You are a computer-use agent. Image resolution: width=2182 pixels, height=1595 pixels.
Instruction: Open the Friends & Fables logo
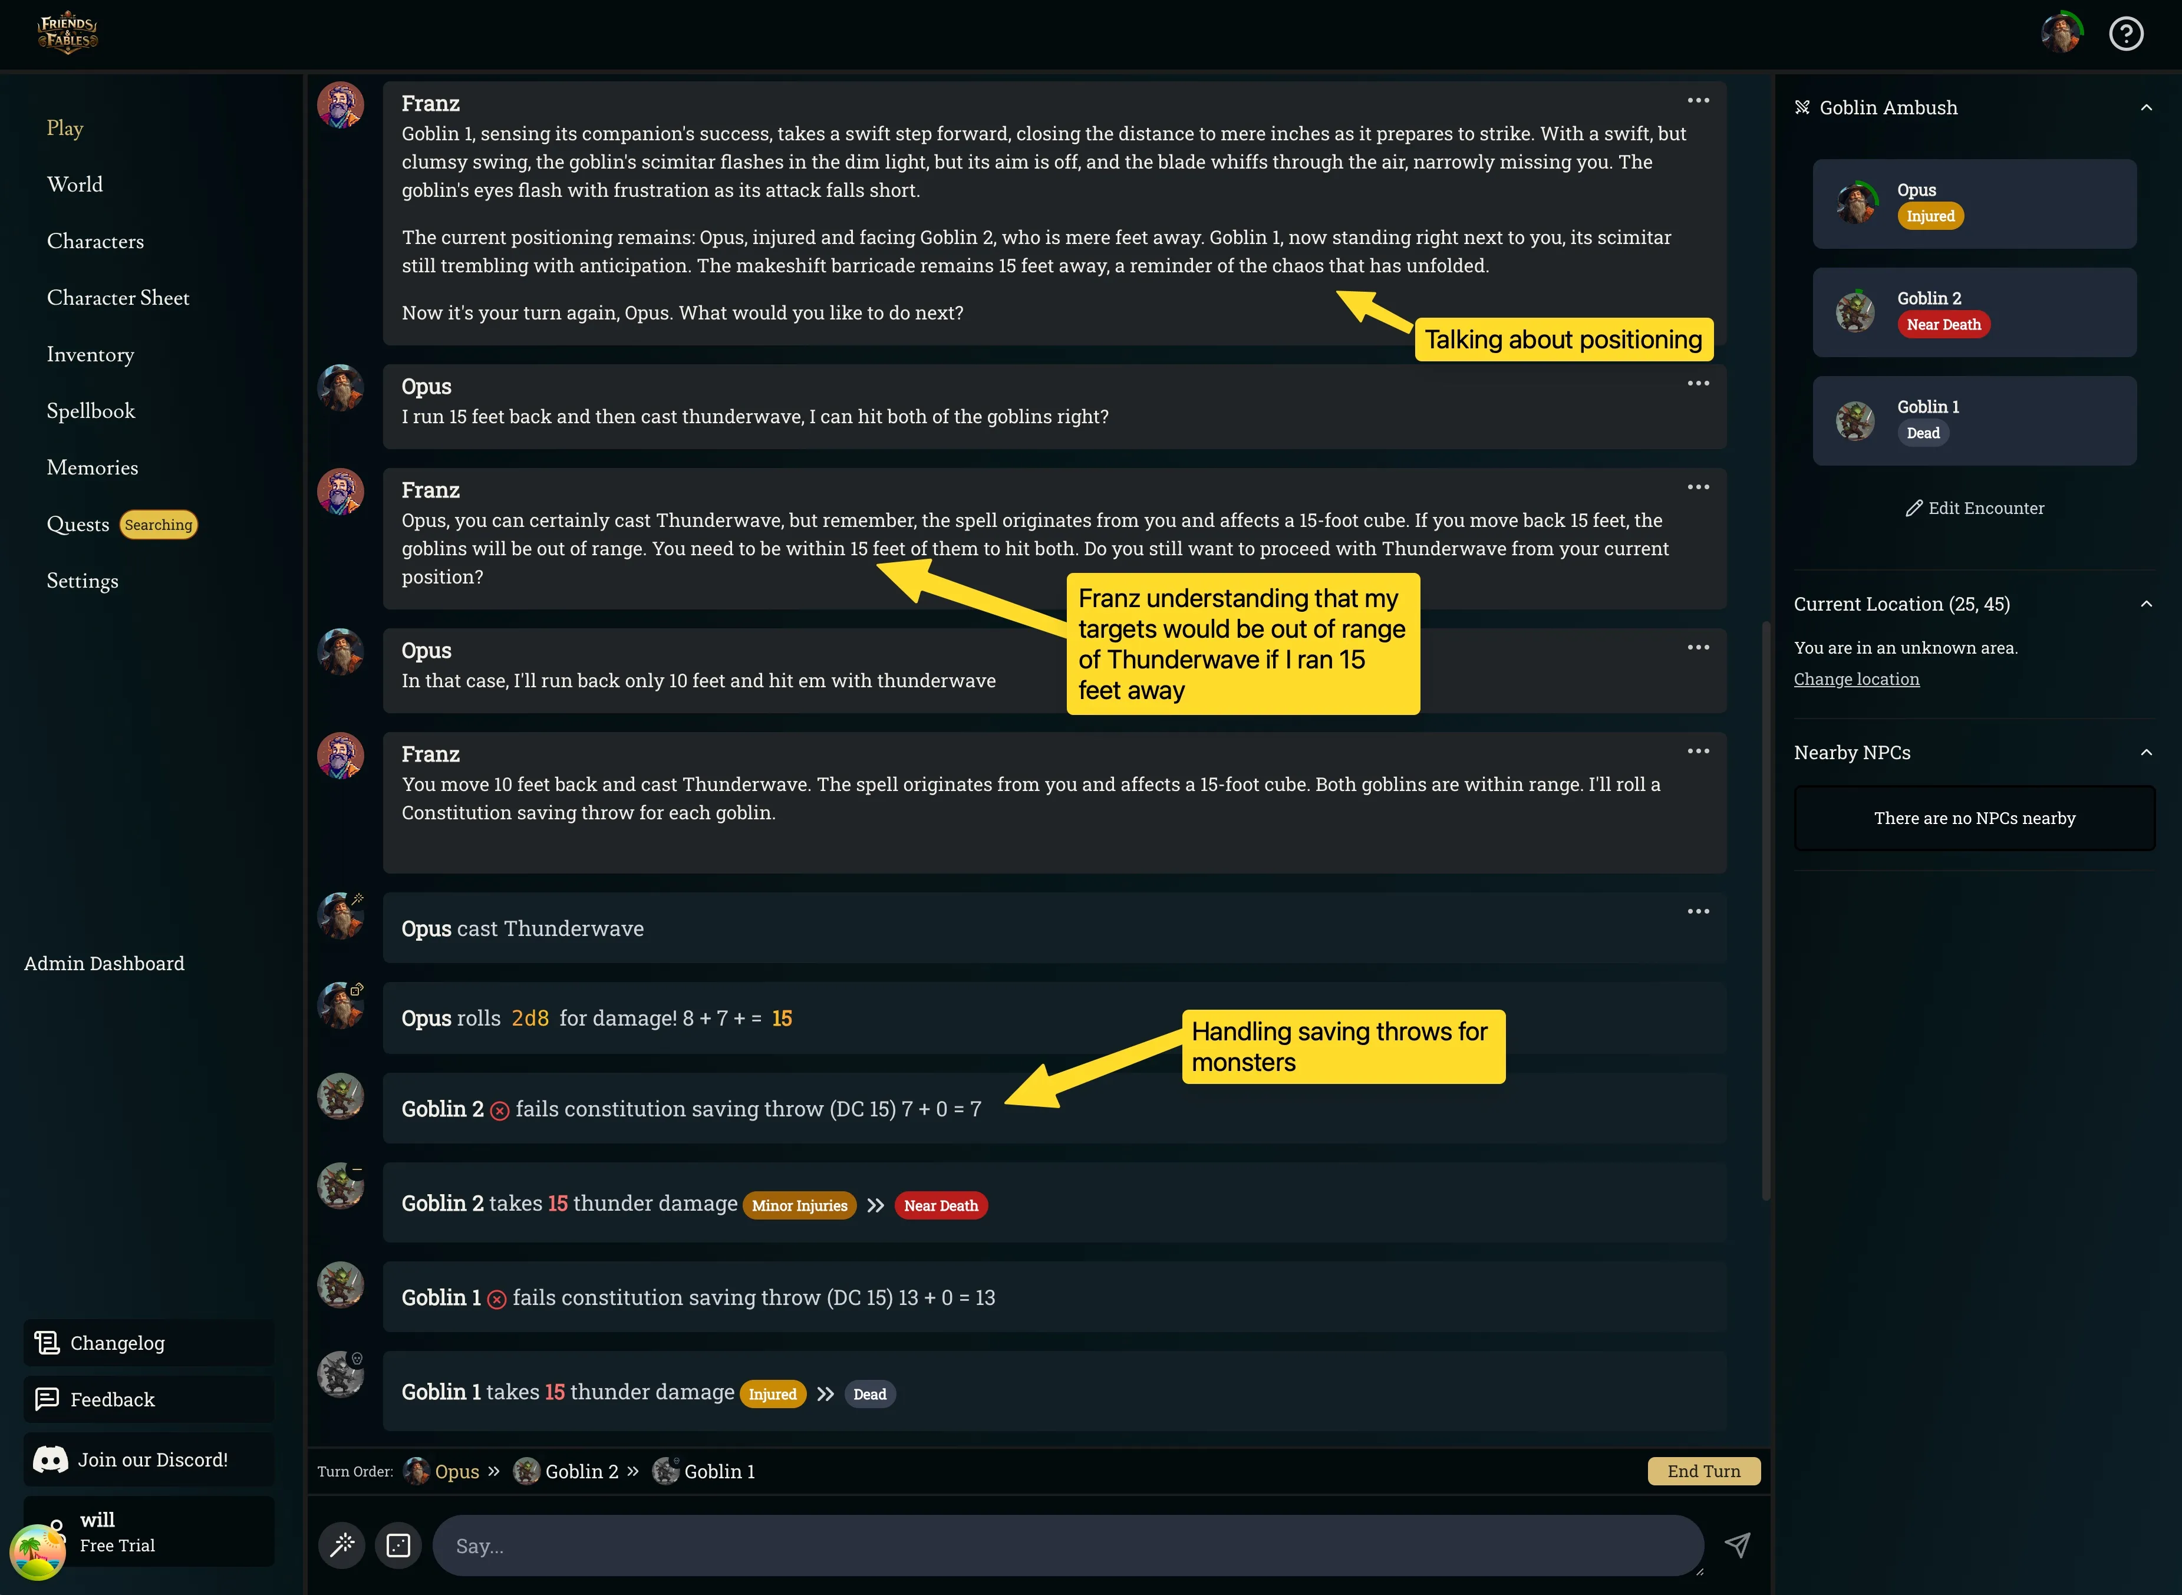tap(68, 34)
